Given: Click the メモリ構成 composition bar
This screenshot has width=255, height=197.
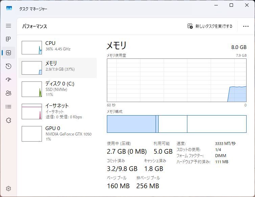Looking at the screenshot, I should coord(177,124).
